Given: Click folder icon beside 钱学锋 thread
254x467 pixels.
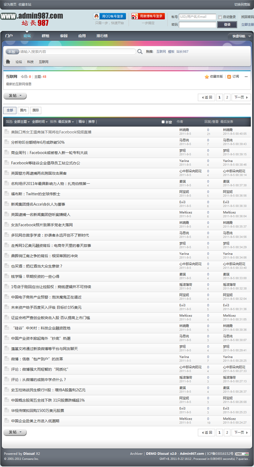Looking at the screenshot, I should [x=6, y=276].
